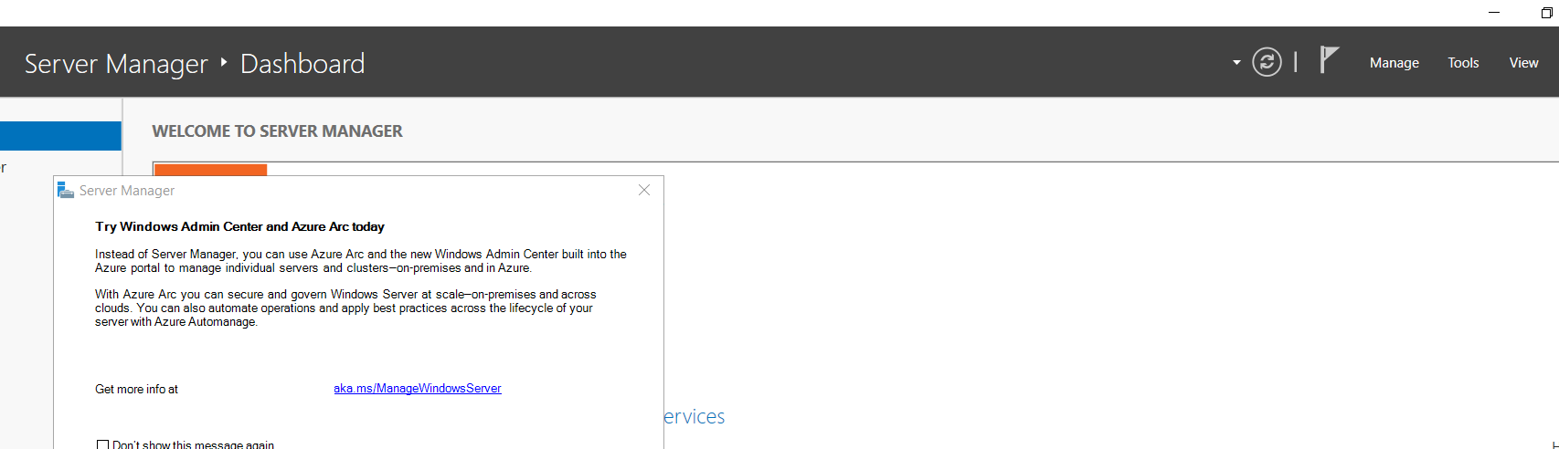Open the aka.ms/ManageWindowsServer link
This screenshot has width=1559, height=449.
pyautogui.click(x=418, y=389)
